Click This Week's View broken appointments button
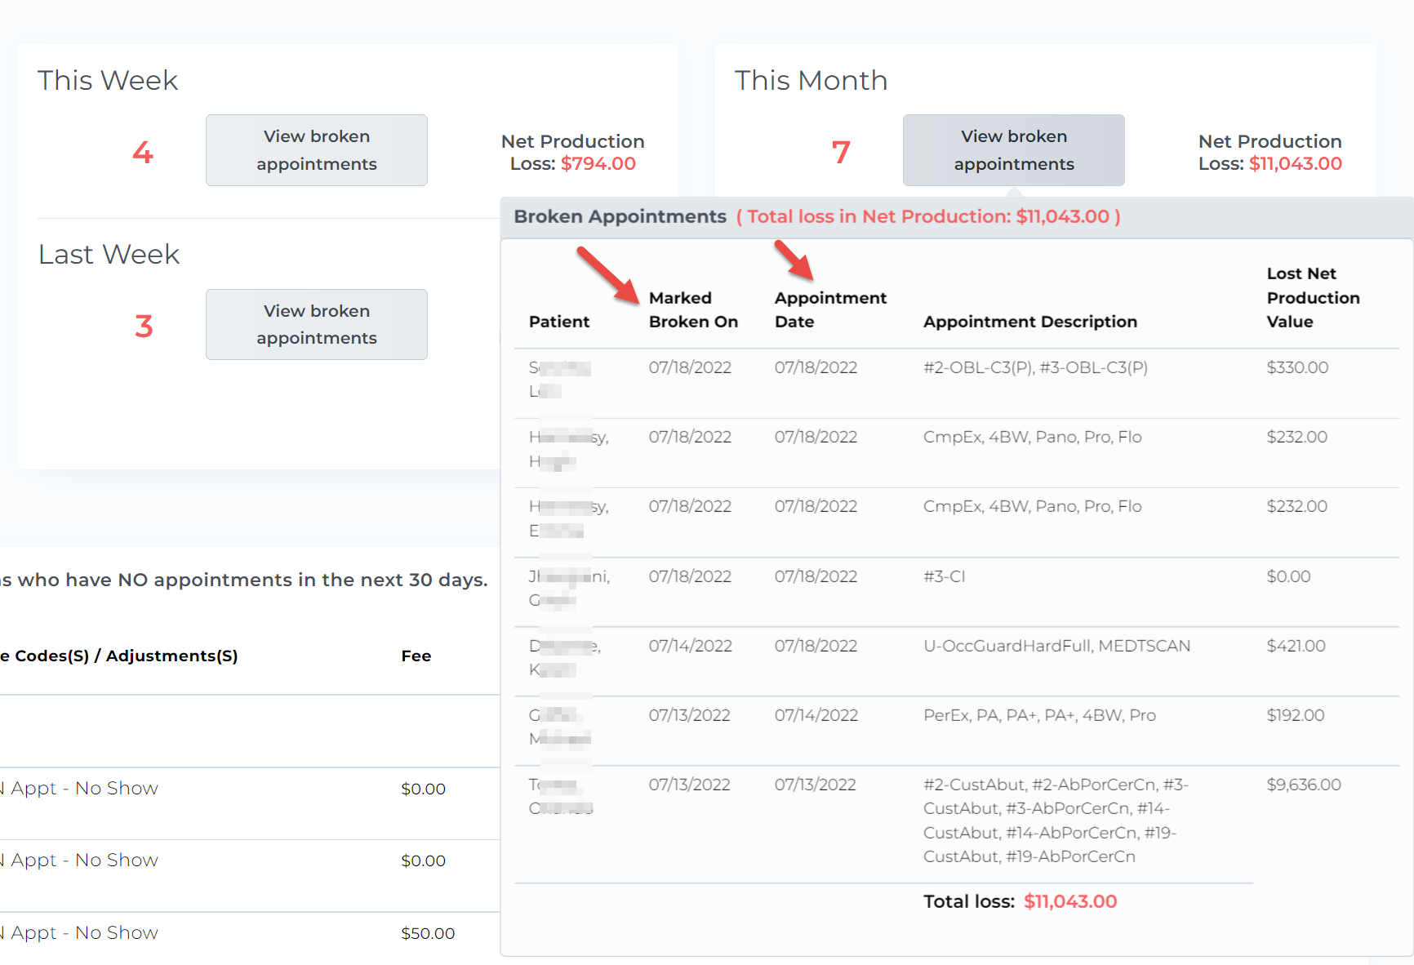 [x=316, y=150]
